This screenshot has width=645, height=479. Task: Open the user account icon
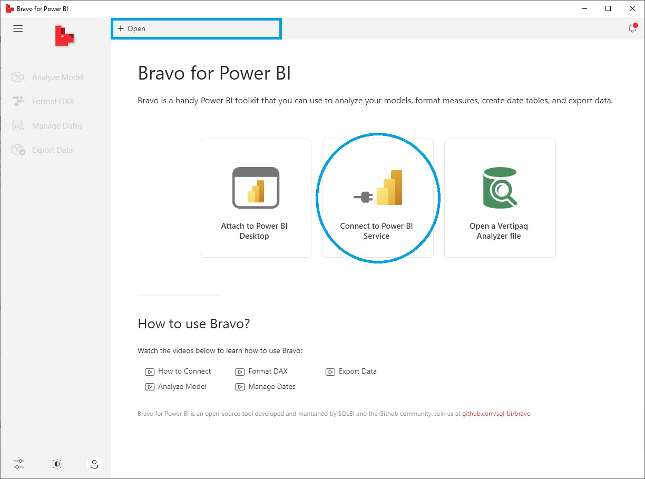(94, 464)
